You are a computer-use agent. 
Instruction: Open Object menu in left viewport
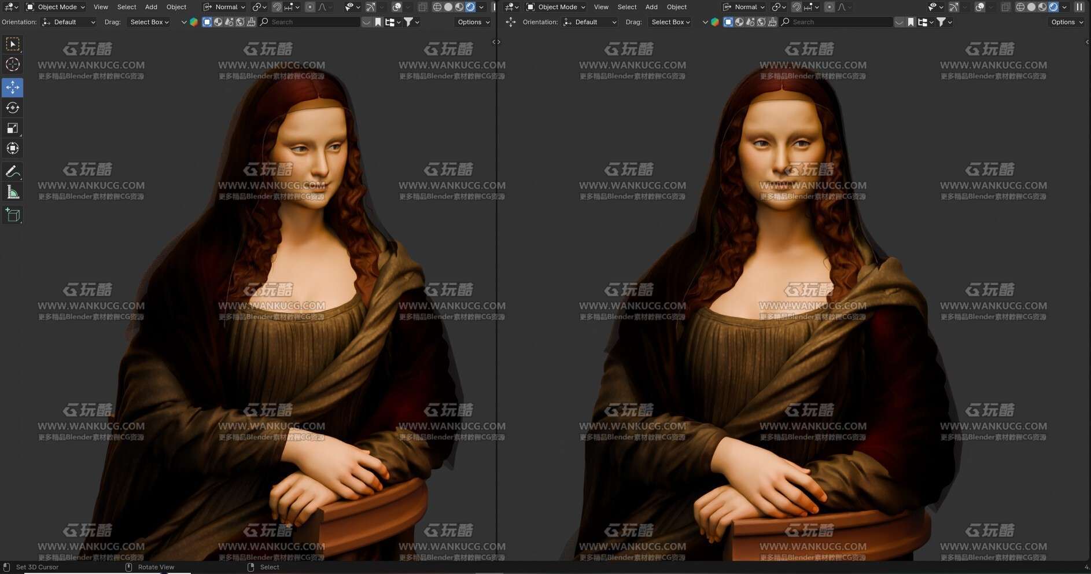176,7
